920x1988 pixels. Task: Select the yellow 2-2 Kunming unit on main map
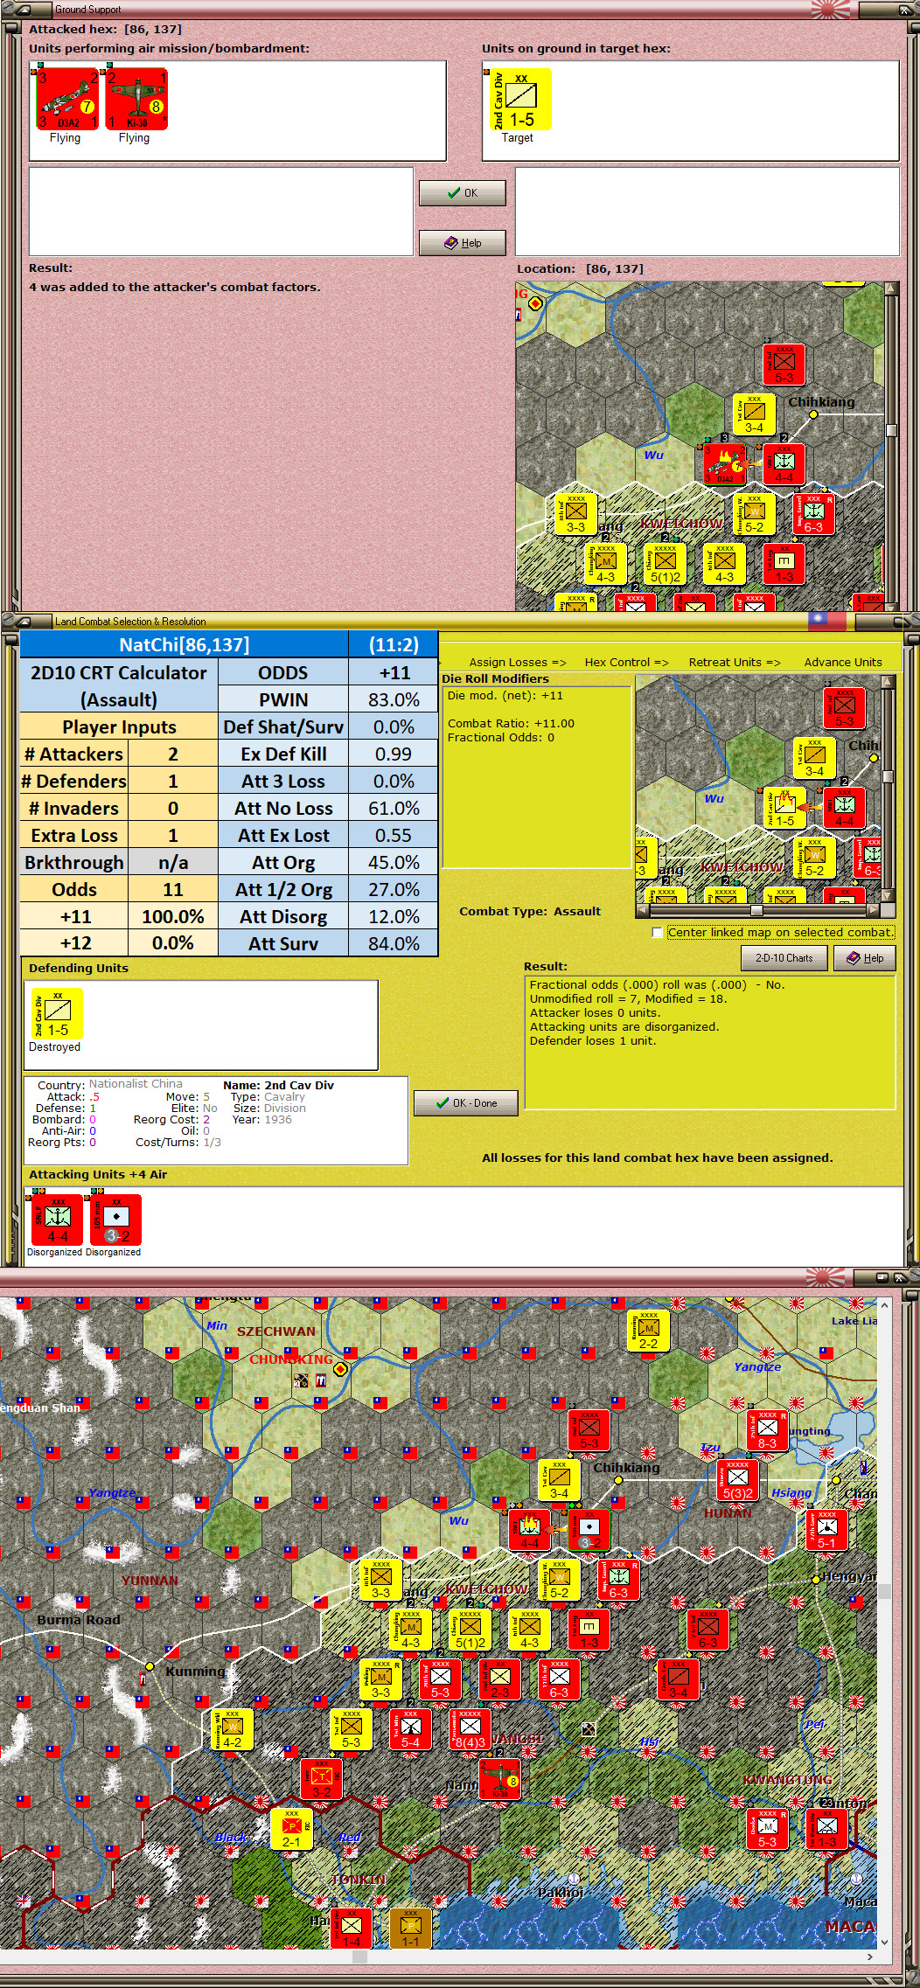[648, 1331]
